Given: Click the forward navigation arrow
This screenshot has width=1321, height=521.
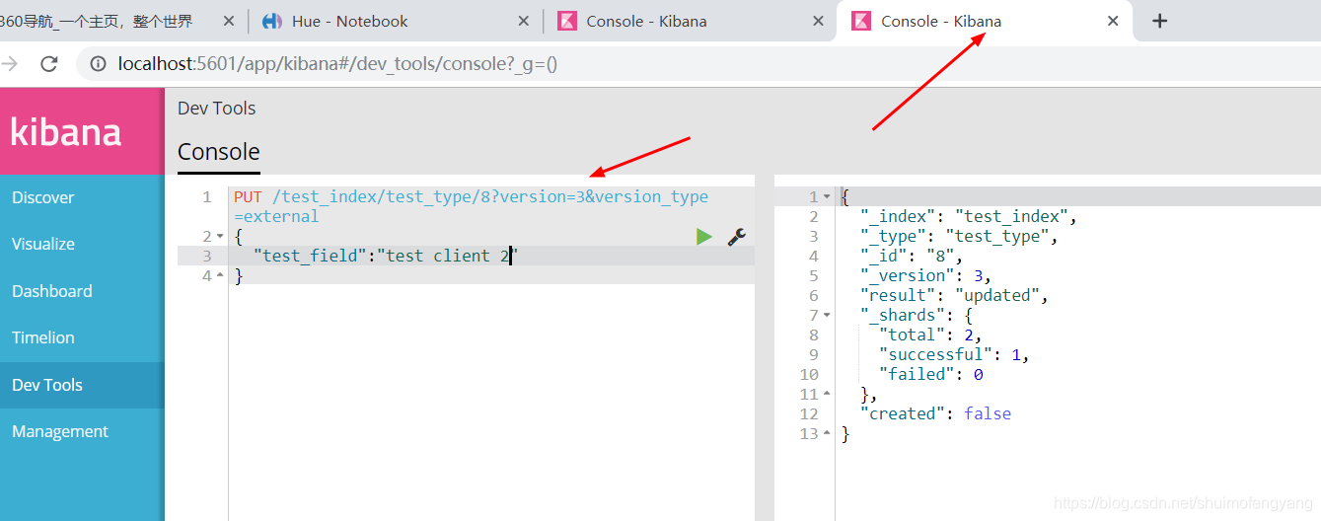Looking at the screenshot, I should [10, 64].
